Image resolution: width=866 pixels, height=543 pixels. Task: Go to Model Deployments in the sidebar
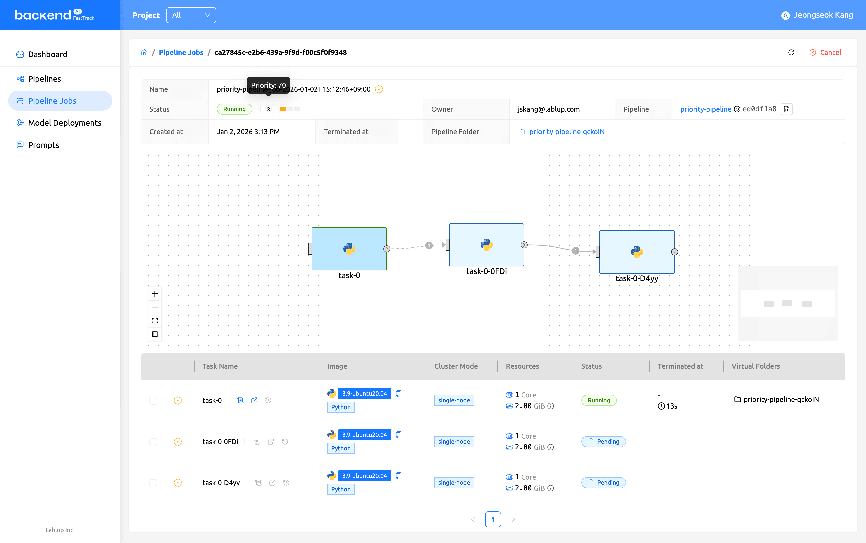tap(65, 123)
